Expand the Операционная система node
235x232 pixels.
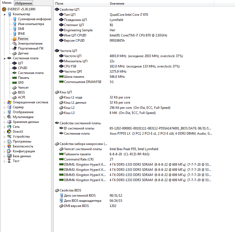click(5, 103)
